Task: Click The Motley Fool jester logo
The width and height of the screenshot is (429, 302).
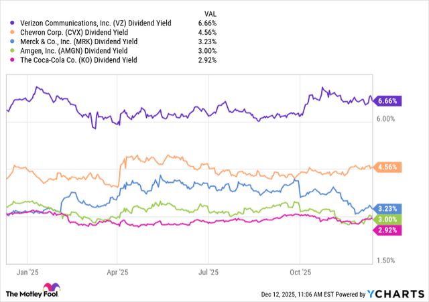Action: coord(14,292)
